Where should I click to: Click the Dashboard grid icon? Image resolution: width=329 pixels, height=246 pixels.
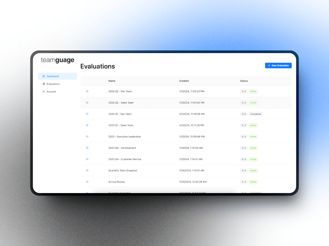pos(44,76)
